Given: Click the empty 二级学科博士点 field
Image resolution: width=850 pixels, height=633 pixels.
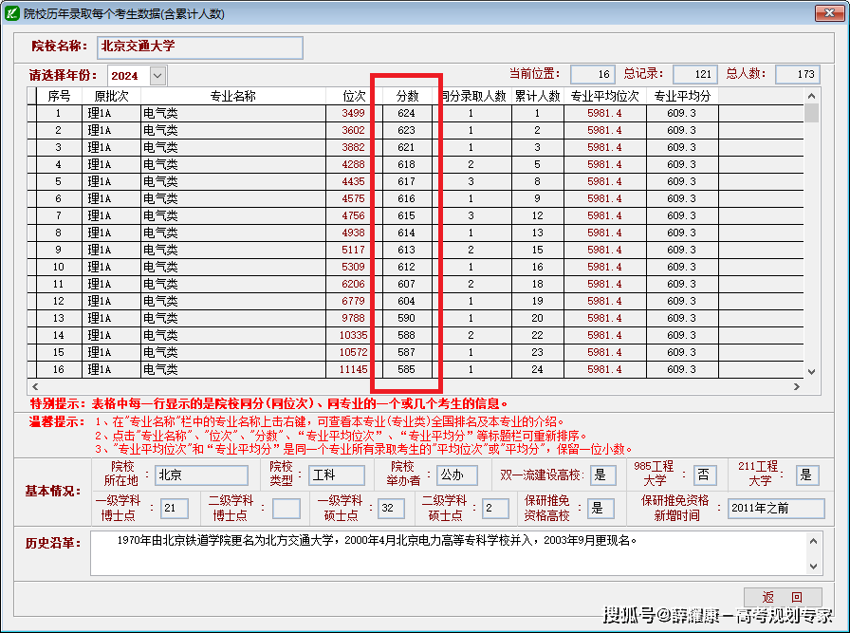Looking at the screenshot, I should (286, 509).
